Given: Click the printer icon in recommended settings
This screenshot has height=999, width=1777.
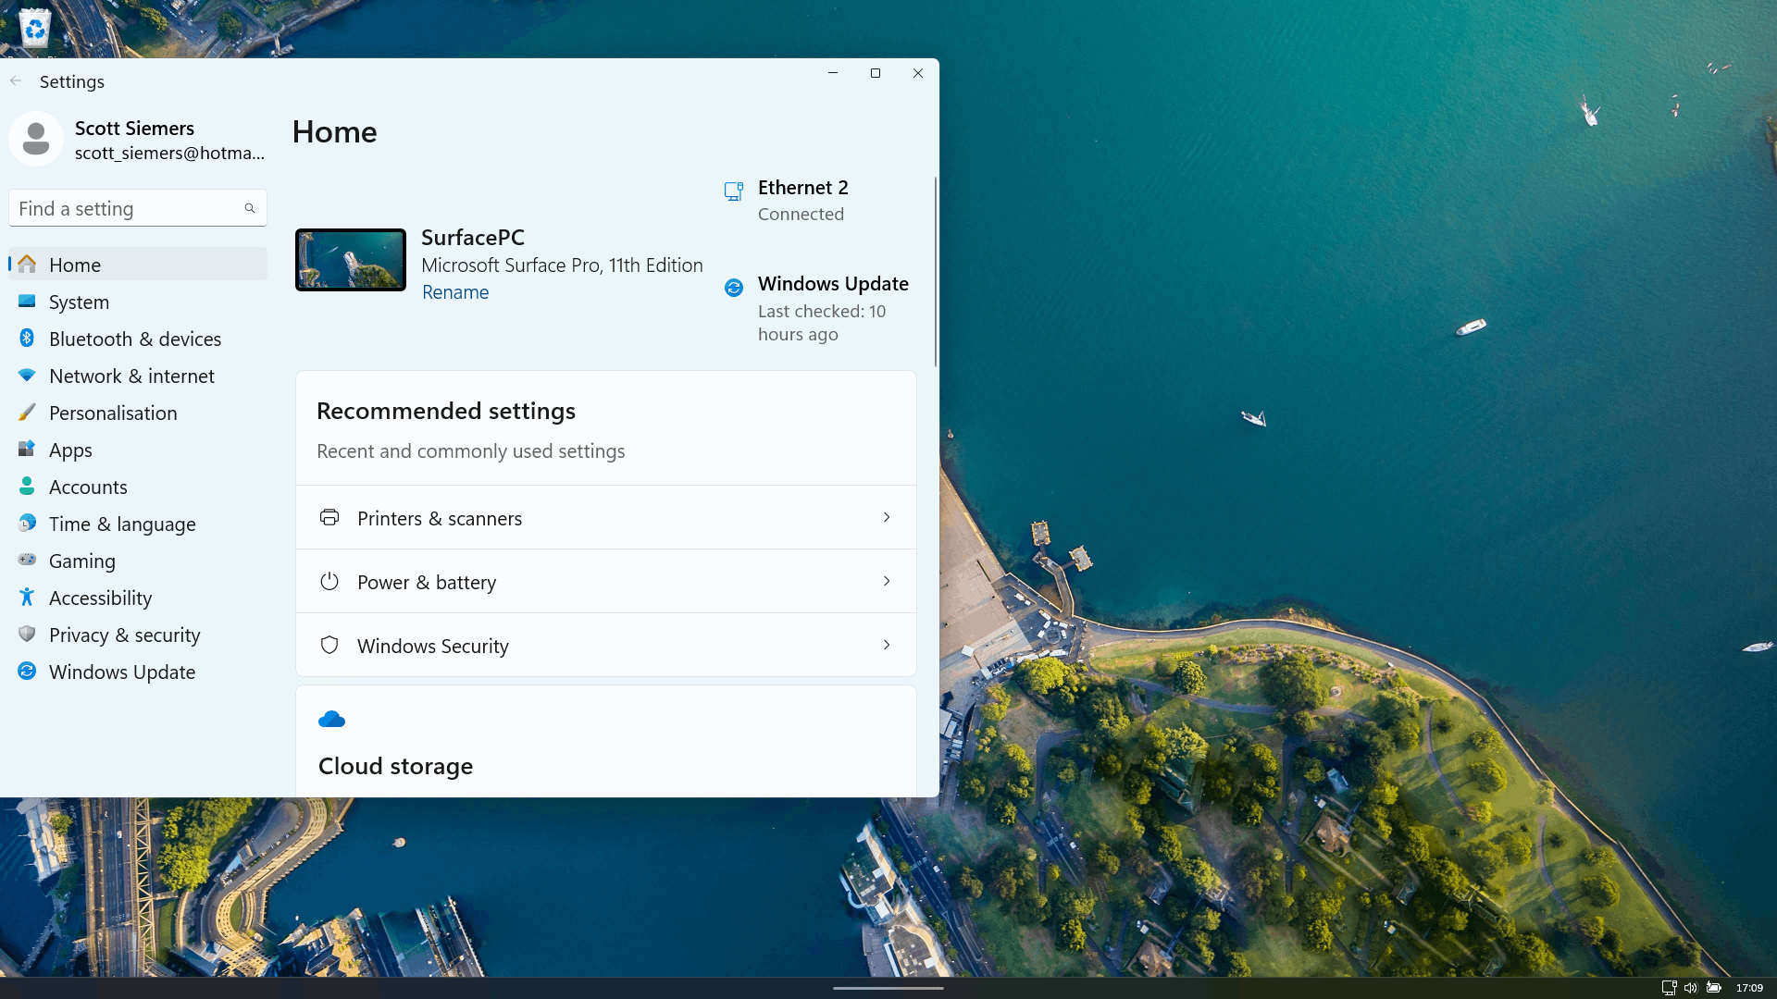Looking at the screenshot, I should click(x=329, y=517).
